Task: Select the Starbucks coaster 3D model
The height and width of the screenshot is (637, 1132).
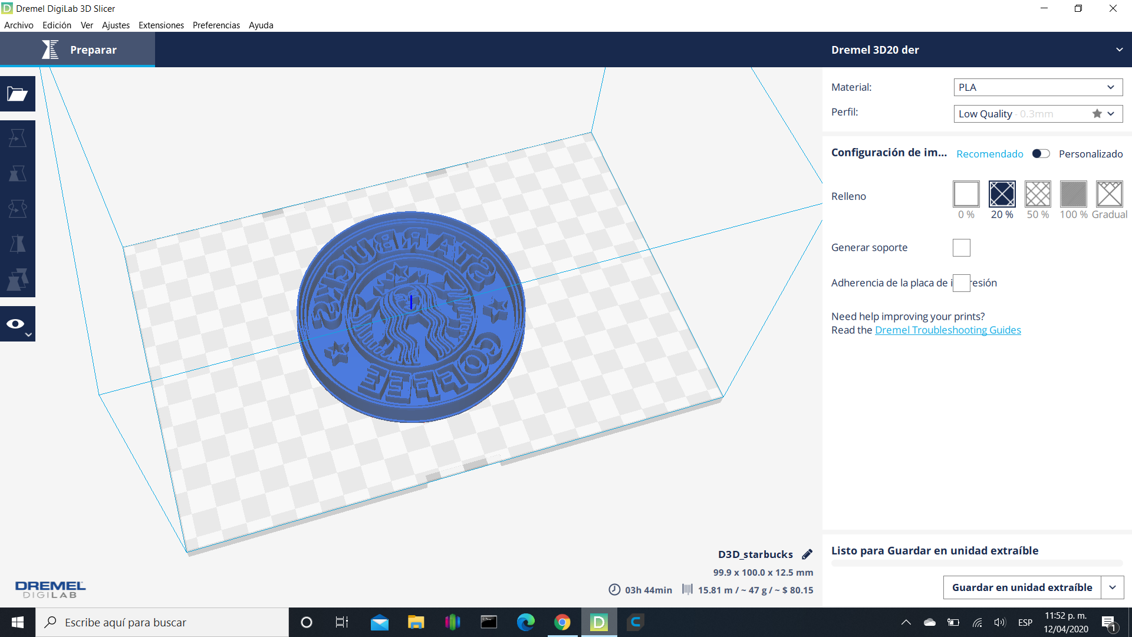Action: [x=411, y=317]
